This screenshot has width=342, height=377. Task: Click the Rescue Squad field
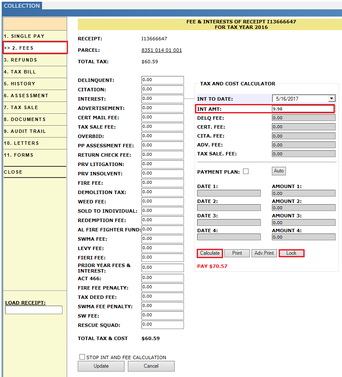pyautogui.click(x=162, y=325)
